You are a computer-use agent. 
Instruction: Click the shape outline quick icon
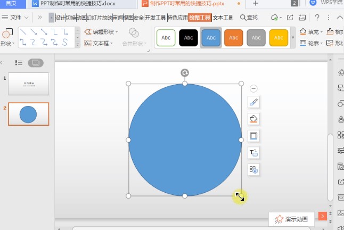(x=253, y=135)
